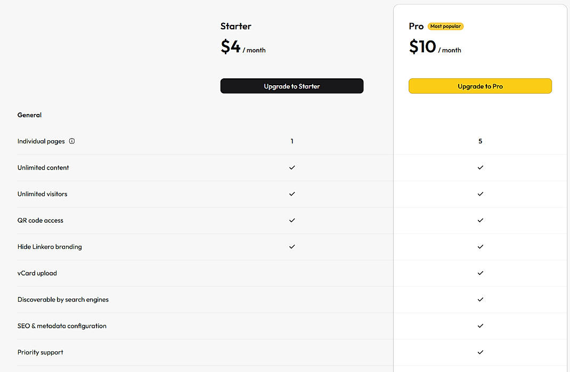The image size is (570, 372).
Task: Click the Pro checkmark for vCard upload
Action: pyautogui.click(x=480, y=273)
